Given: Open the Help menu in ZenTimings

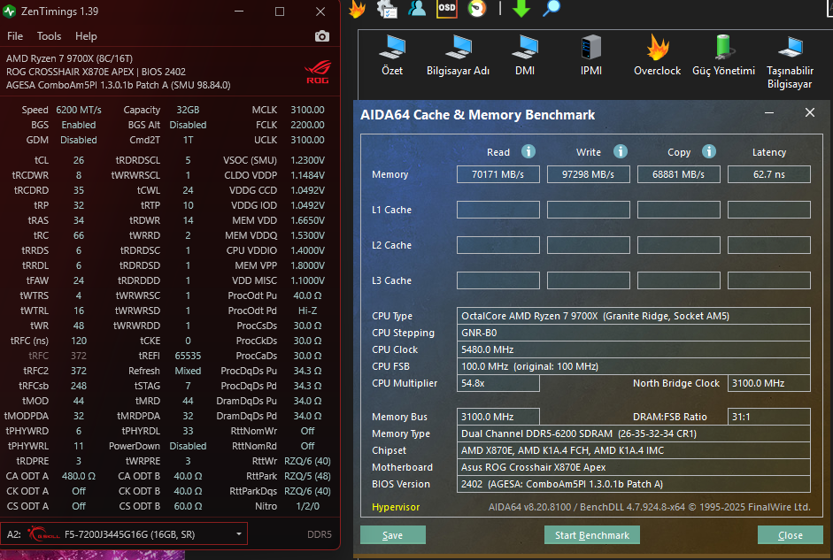Looking at the screenshot, I should 86,36.
